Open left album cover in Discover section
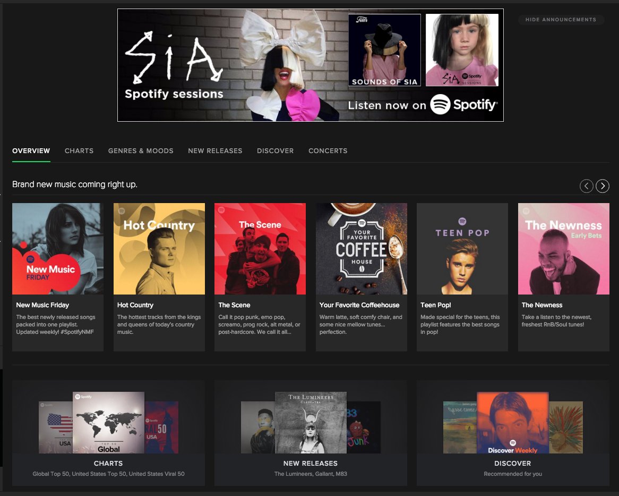Image resolution: width=619 pixels, height=496 pixels. pos(460,427)
